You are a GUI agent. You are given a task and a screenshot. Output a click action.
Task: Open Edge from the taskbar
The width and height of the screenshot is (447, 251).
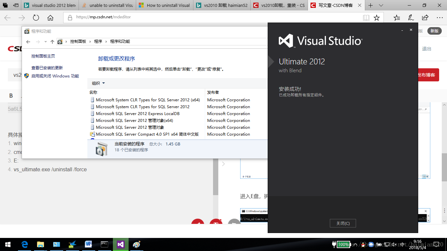(25, 244)
